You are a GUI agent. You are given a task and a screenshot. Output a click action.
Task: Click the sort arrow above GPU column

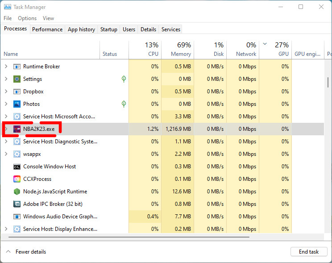265,44
